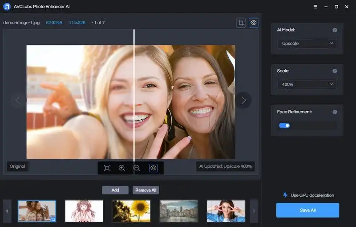
Task: Toggle the Face Refinement switch
Action: [284, 126]
